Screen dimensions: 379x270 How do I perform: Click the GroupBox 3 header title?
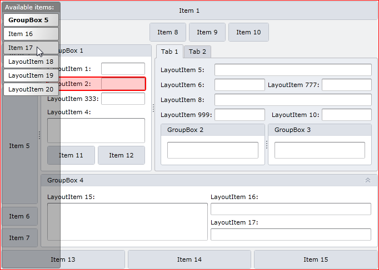292,130
